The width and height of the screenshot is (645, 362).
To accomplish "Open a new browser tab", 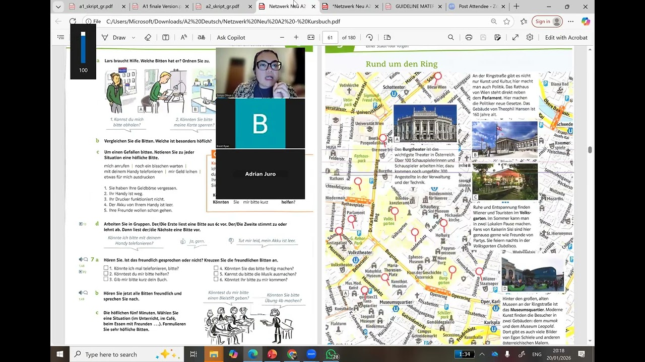I will pyautogui.click(x=516, y=7).
